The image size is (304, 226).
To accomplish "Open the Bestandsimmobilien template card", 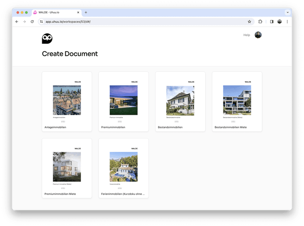I will point(180,102).
